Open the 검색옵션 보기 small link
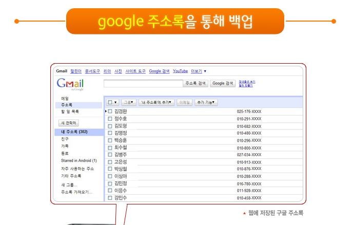The width and height of the screenshot is (353, 225). coord(247,82)
